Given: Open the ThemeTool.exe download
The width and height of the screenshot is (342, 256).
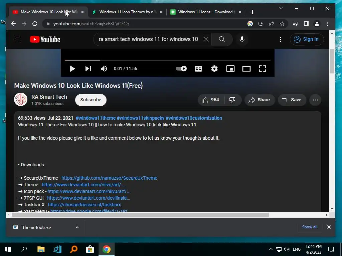Looking at the screenshot, I should click(x=37, y=227).
